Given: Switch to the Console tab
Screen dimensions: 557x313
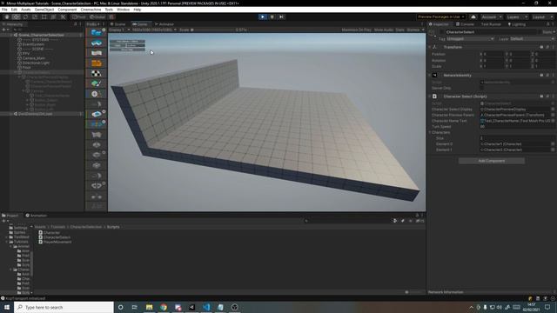Looking at the screenshot, I should click(x=465, y=24).
